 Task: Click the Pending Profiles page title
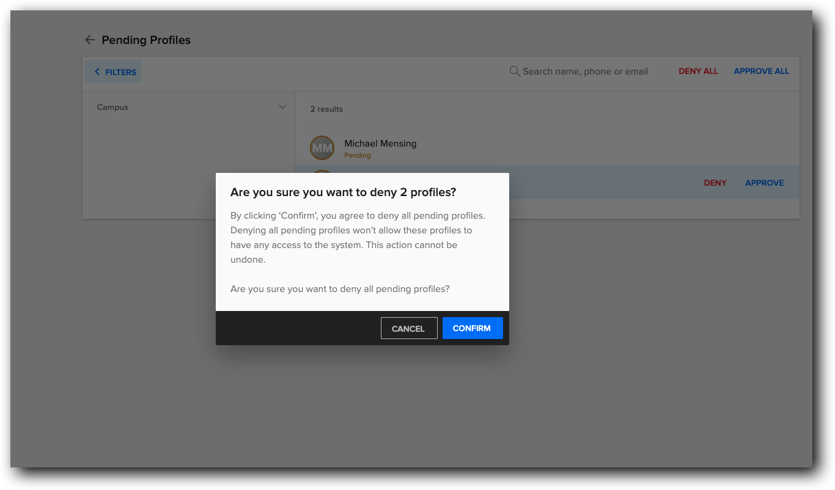[x=146, y=40]
